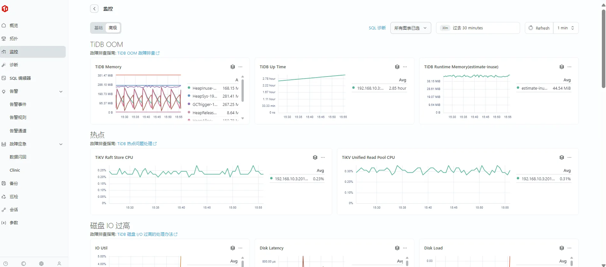
Task: Open more options on Disk Latency chart
Action: point(405,248)
